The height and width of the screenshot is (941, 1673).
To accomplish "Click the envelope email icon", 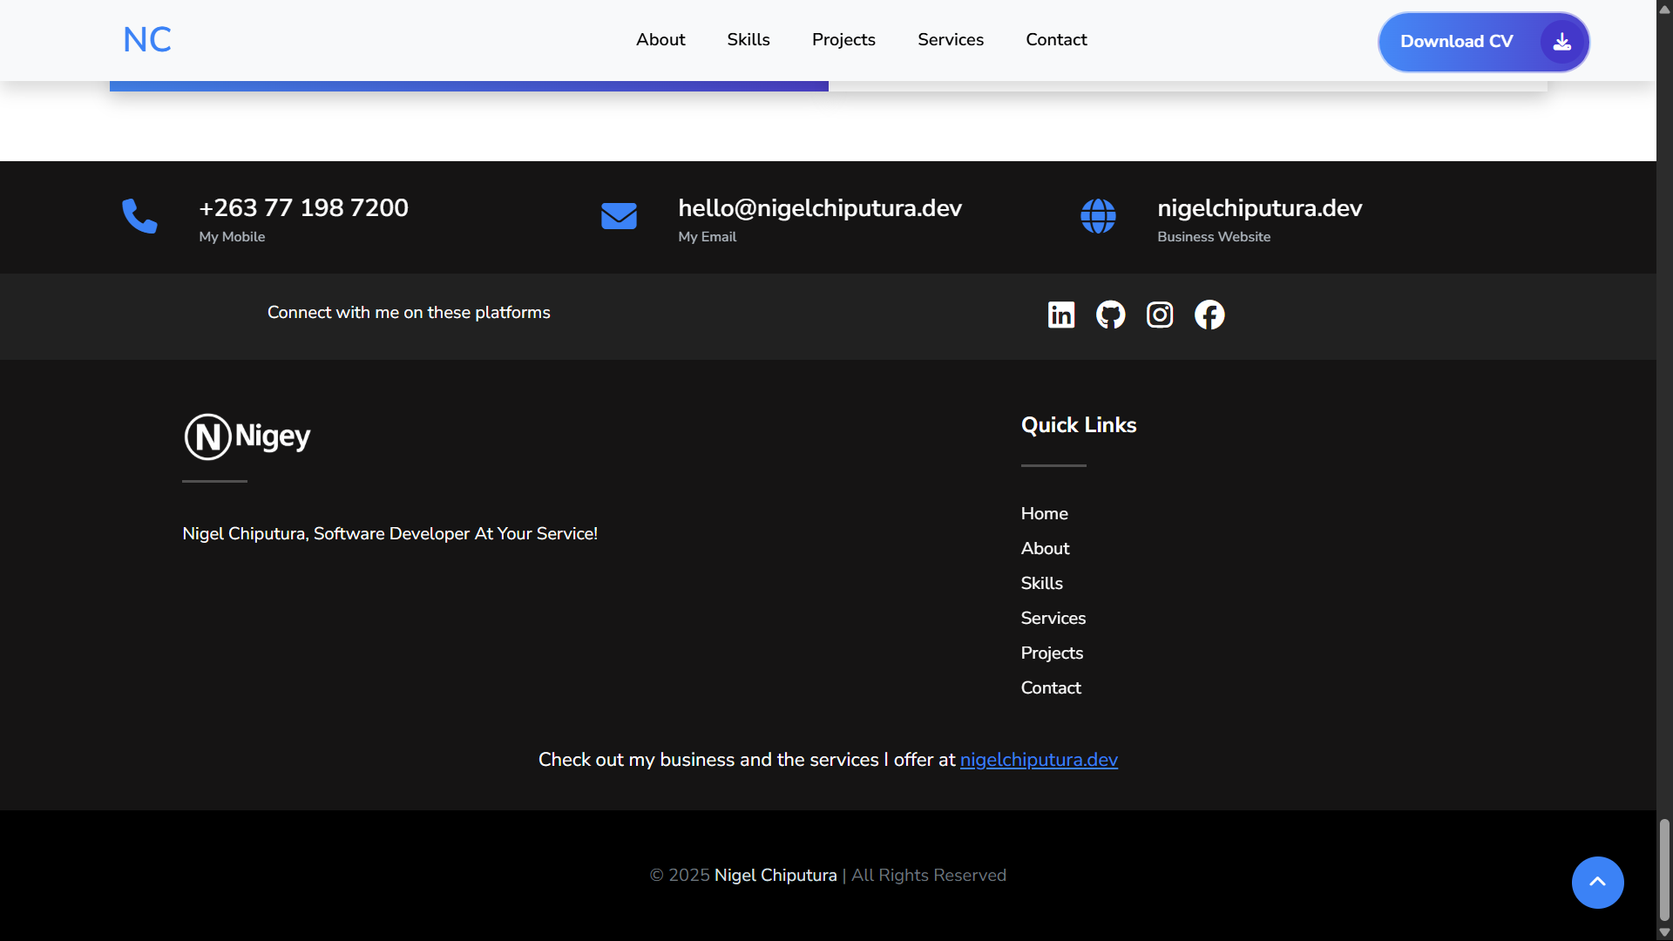I will [619, 216].
